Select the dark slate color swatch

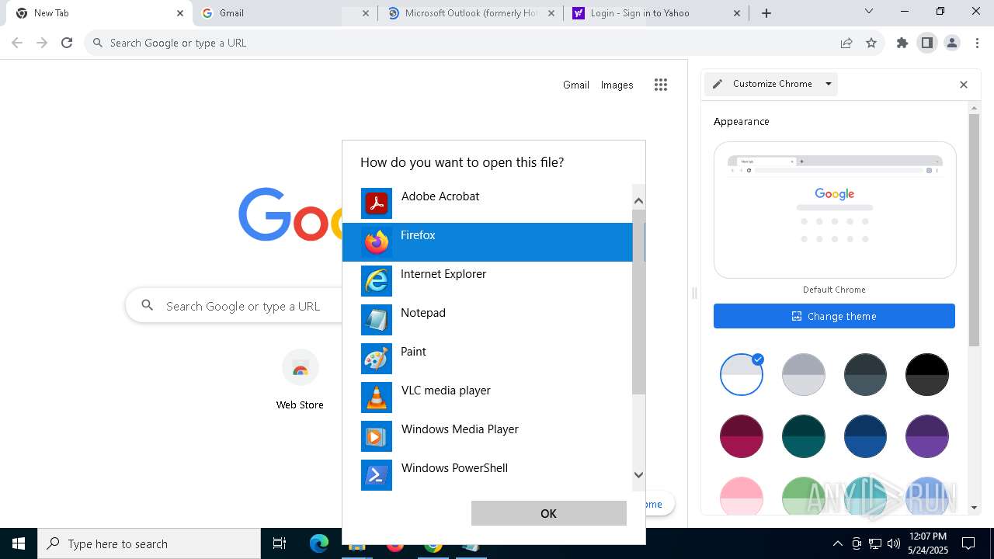coord(865,374)
